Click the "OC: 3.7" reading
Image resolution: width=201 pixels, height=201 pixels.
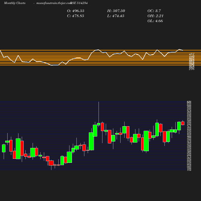(x=154, y=11)
